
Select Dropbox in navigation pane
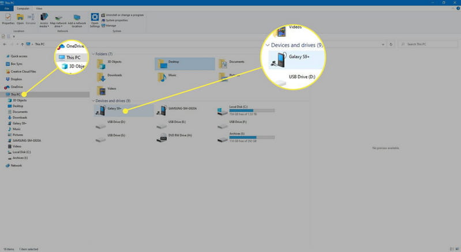coord(13,79)
